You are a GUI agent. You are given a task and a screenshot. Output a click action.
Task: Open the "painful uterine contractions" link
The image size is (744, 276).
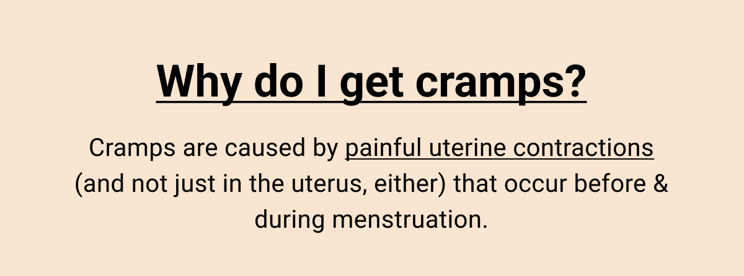(x=499, y=149)
